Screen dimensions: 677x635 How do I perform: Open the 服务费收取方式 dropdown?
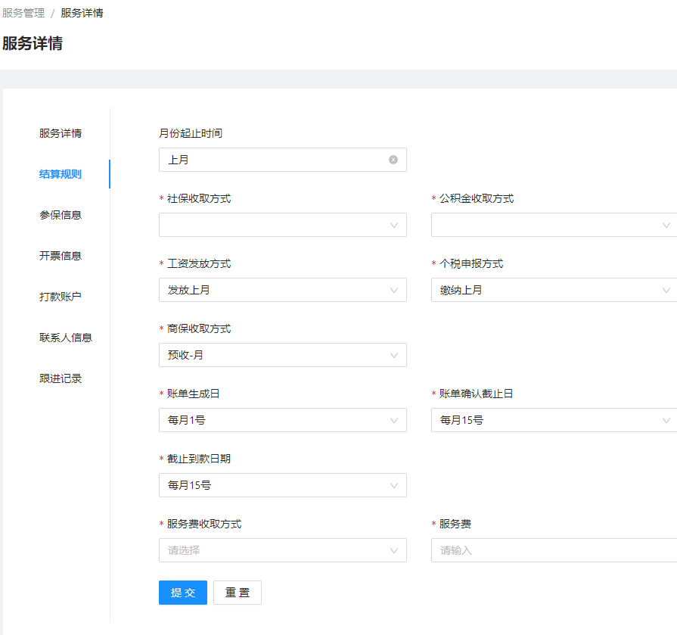(282, 550)
